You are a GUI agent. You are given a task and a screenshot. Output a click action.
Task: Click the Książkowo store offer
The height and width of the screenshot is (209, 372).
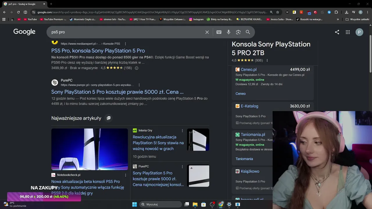pyautogui.click(x=250, y=171)
